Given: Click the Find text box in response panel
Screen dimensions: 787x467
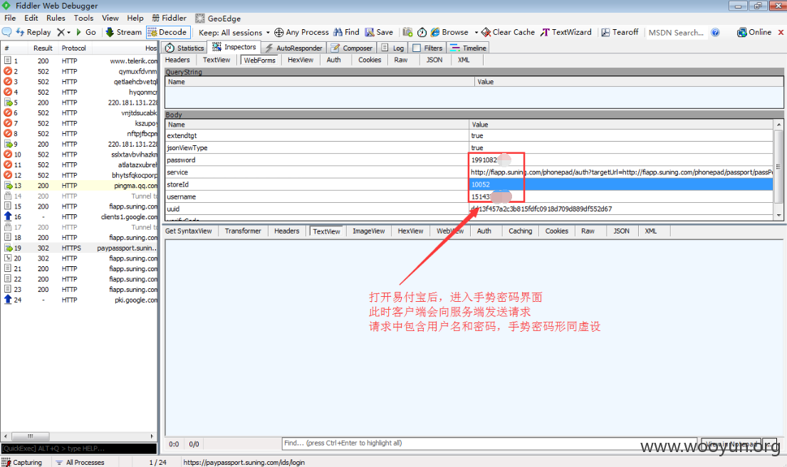Looking at the screenshot, I should pyautogui.click(x=491, y=444).
